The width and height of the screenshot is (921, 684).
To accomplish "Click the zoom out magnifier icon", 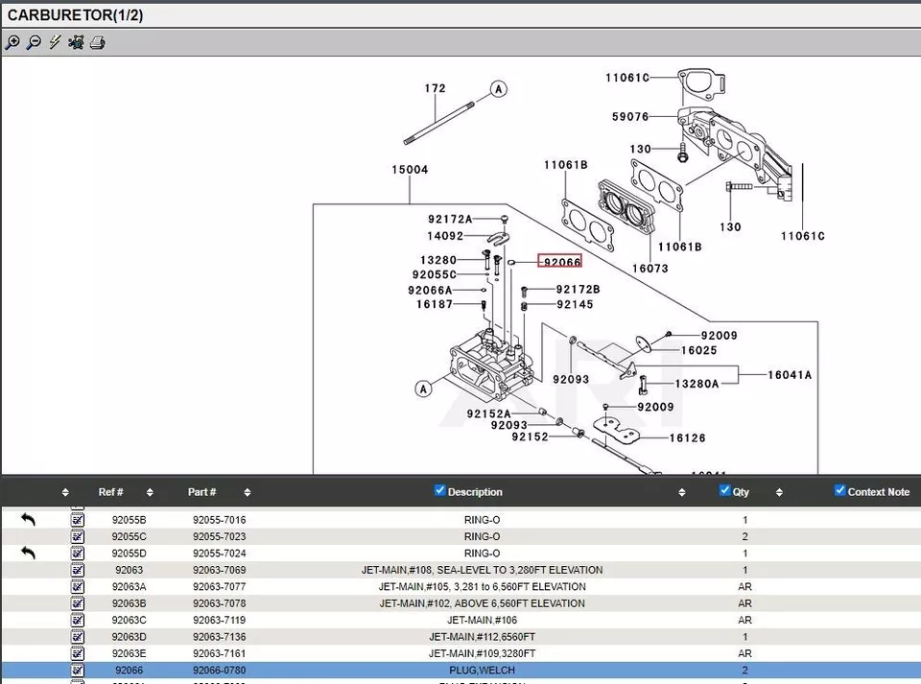I will (34, 42).
